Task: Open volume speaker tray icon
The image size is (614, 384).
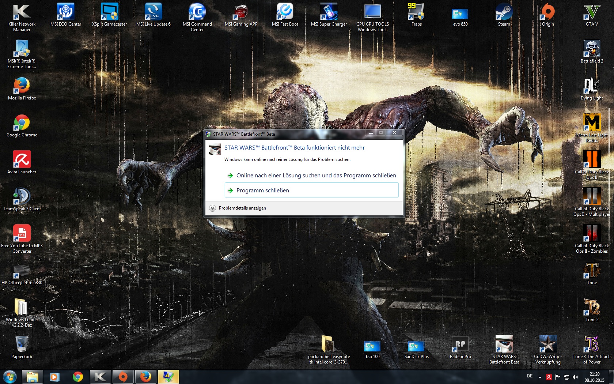Action: (575, 377)
